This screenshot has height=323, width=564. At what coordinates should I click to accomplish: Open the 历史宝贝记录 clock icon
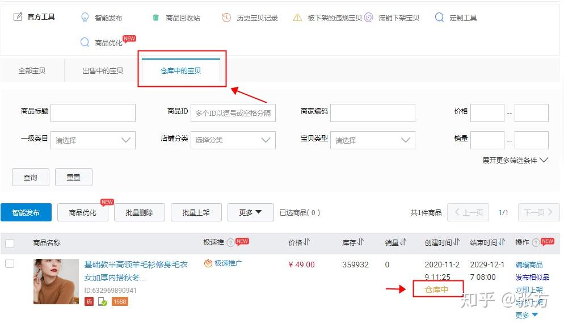point(226,17)
